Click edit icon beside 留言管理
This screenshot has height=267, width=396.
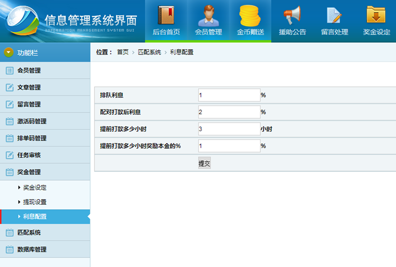pos(10,104)
